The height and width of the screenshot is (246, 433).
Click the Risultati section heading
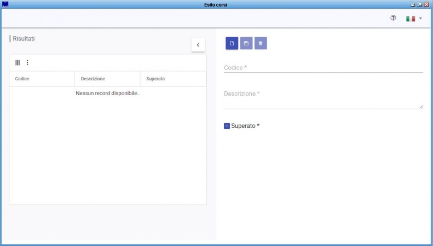(24, 39)
